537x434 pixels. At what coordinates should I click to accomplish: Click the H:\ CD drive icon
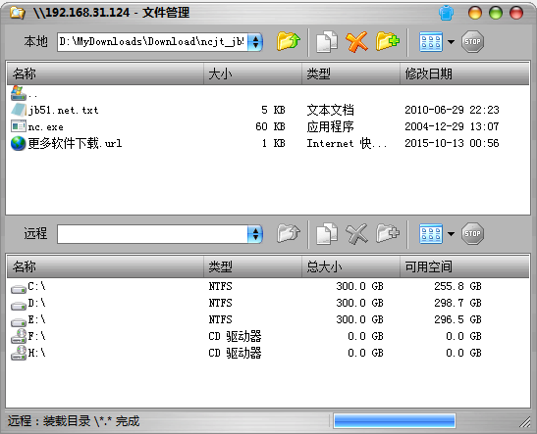(19, 353)
